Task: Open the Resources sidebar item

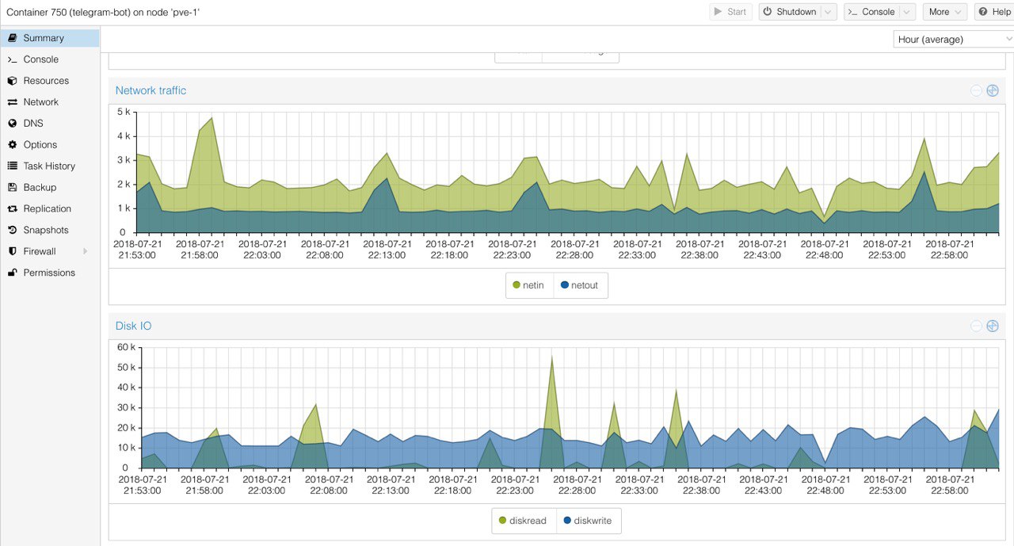Action: coord(50,81)
